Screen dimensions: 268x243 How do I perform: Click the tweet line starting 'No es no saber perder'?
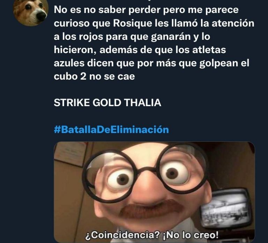pyautogui.click(x=146, y=10)
